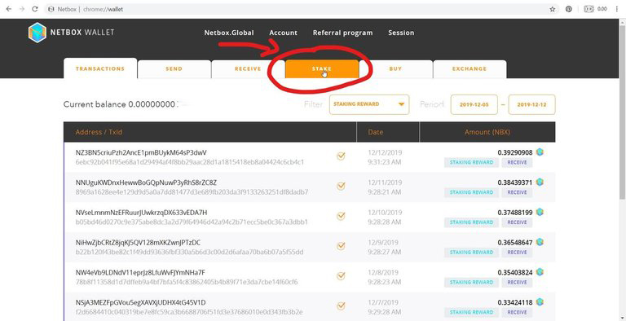The image size is (626, 321).
Task: Click NBX coin icon beside 0.39290908
Action: [x=540, y=152]
